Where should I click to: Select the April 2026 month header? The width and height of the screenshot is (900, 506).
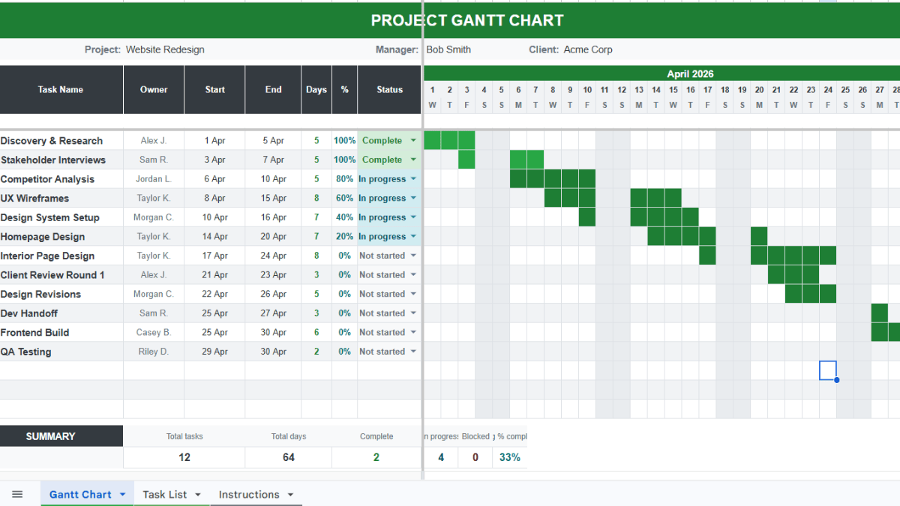click(x=689, y=73)
